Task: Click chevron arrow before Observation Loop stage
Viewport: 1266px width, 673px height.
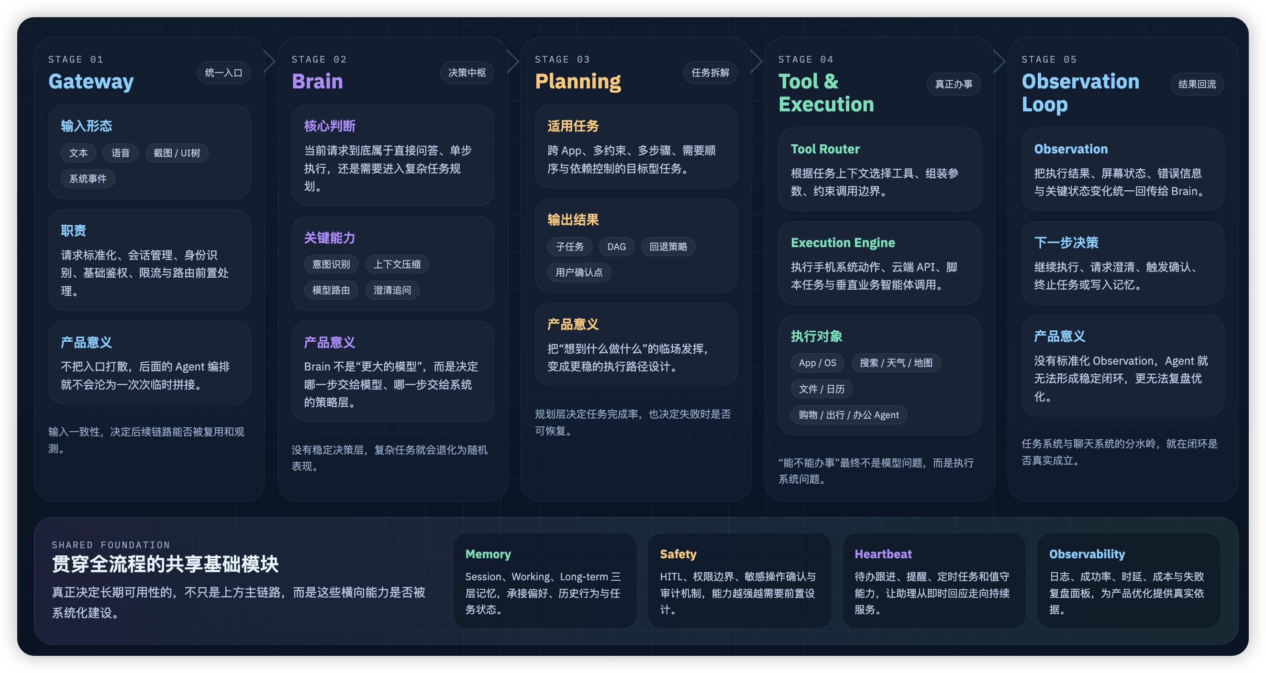Action: coord(1000,61)
